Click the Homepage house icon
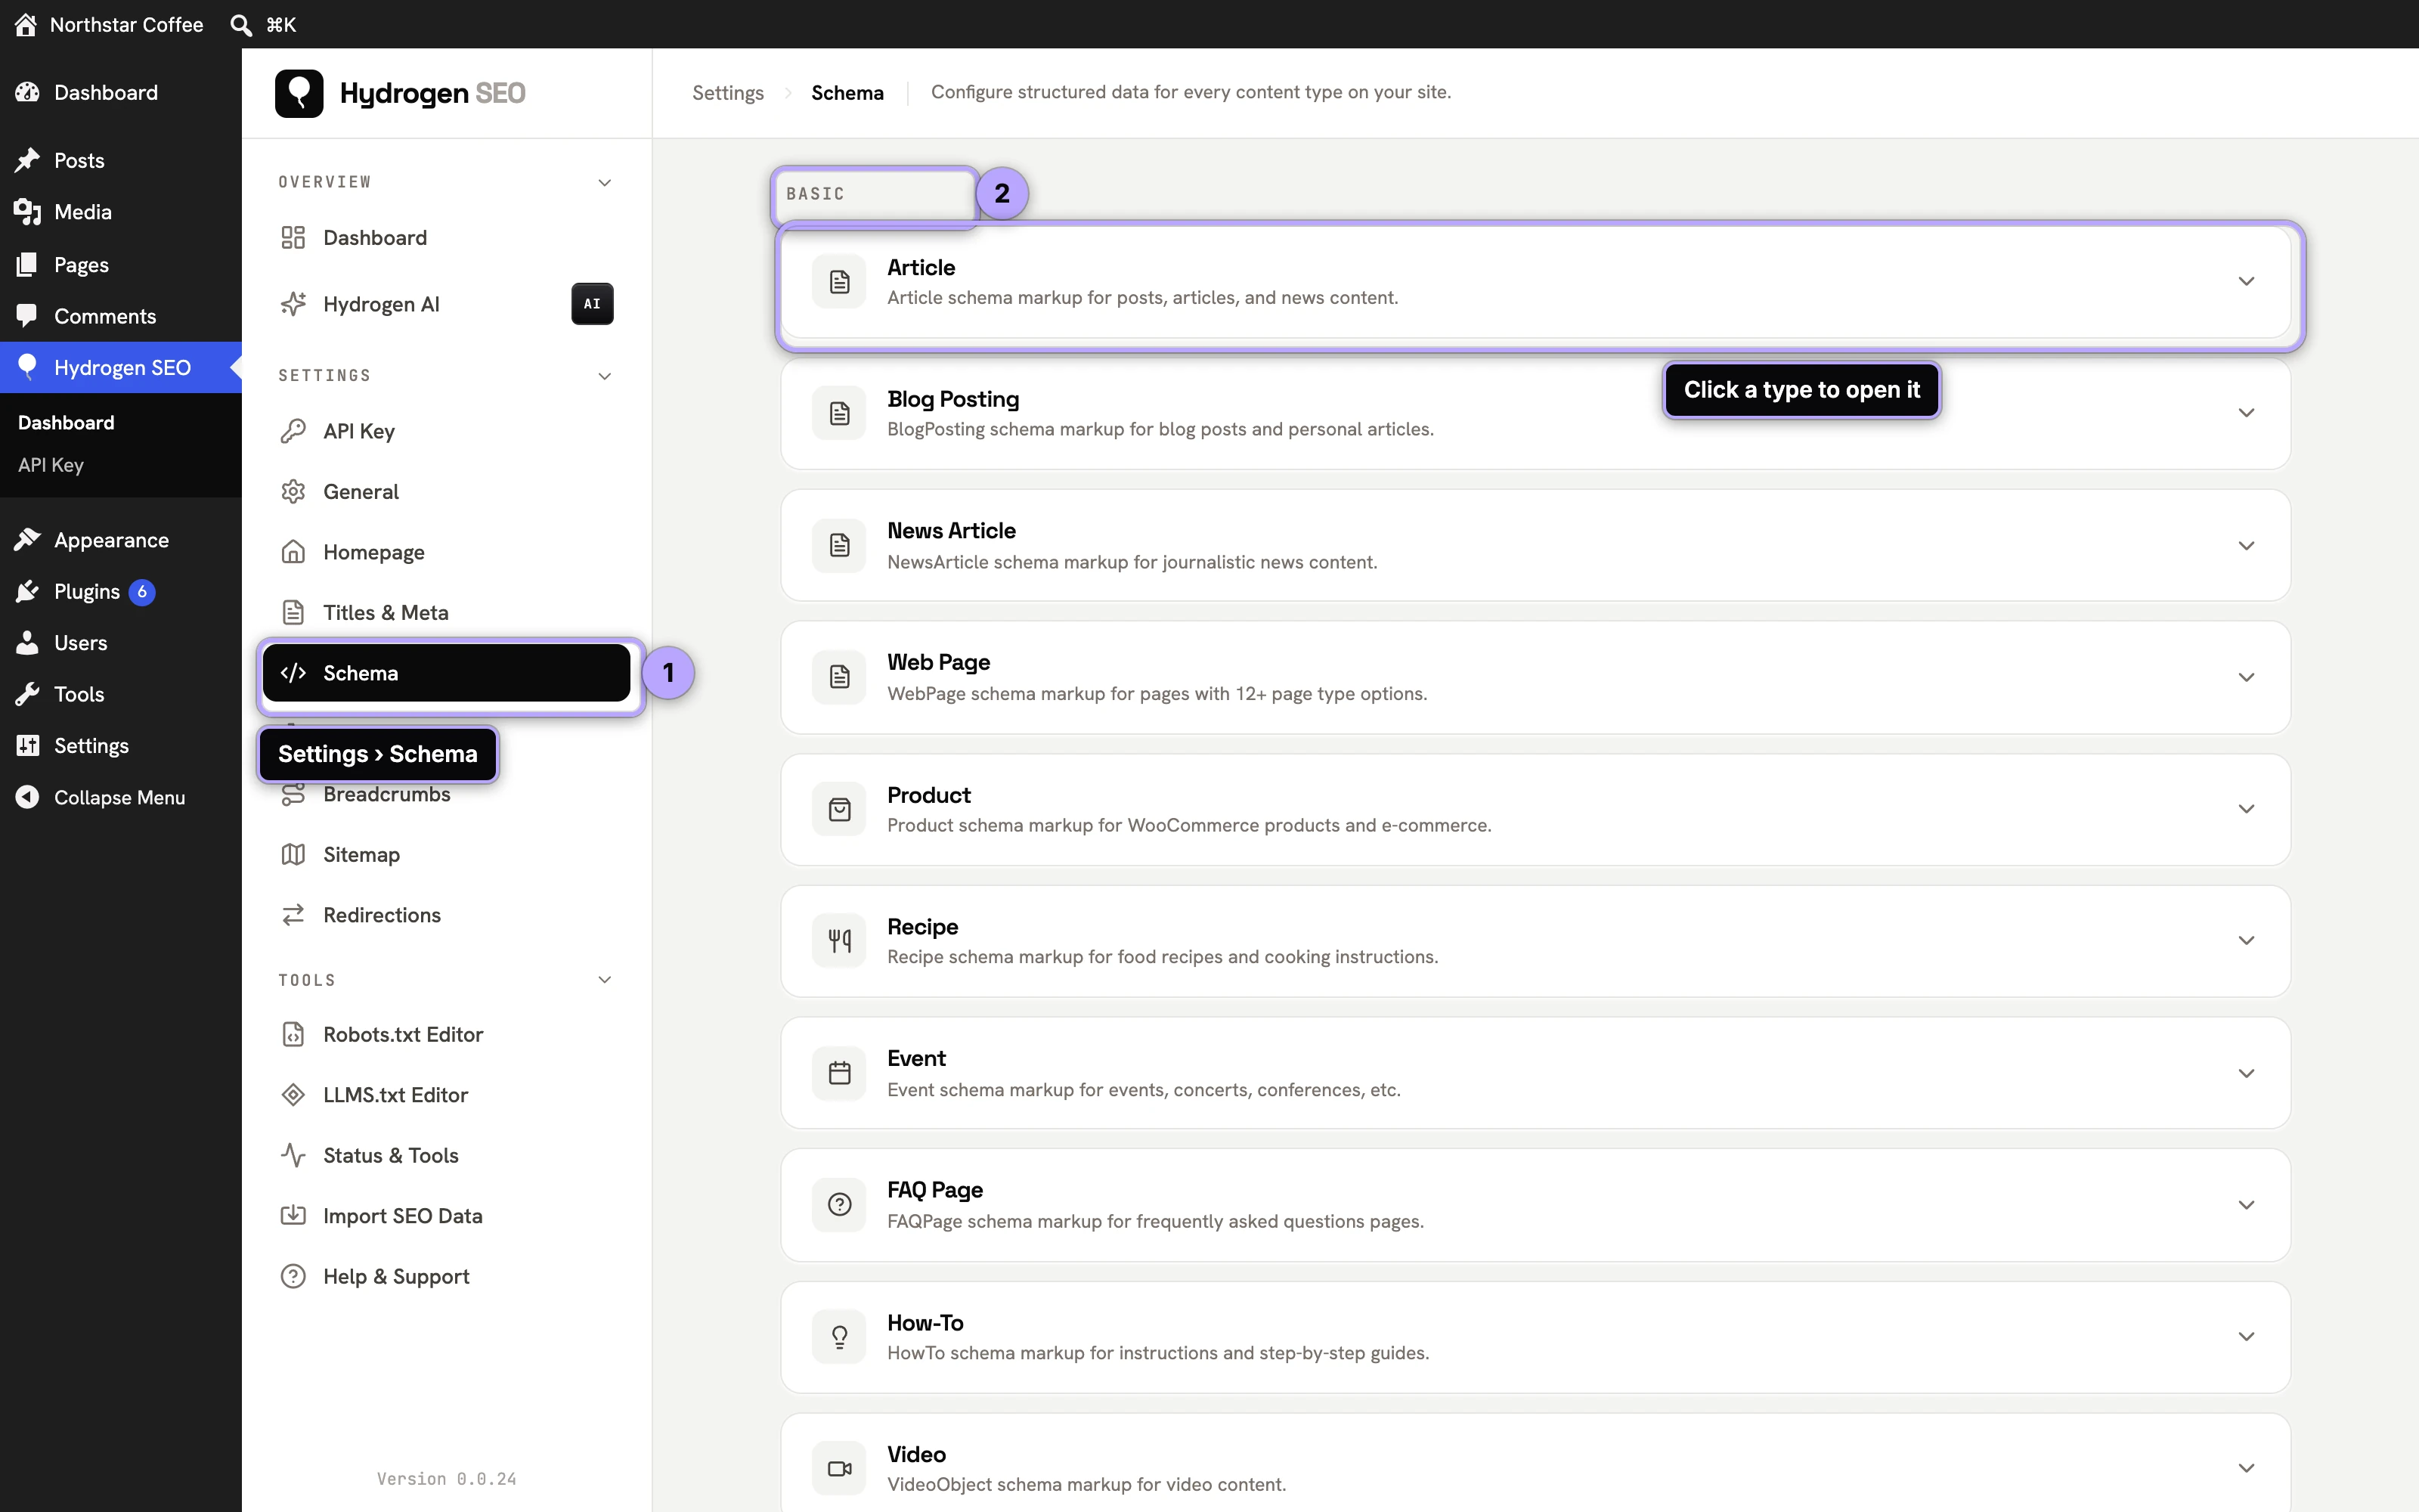The height and width of the screenshot is (1512, 2419). [293, 552]
